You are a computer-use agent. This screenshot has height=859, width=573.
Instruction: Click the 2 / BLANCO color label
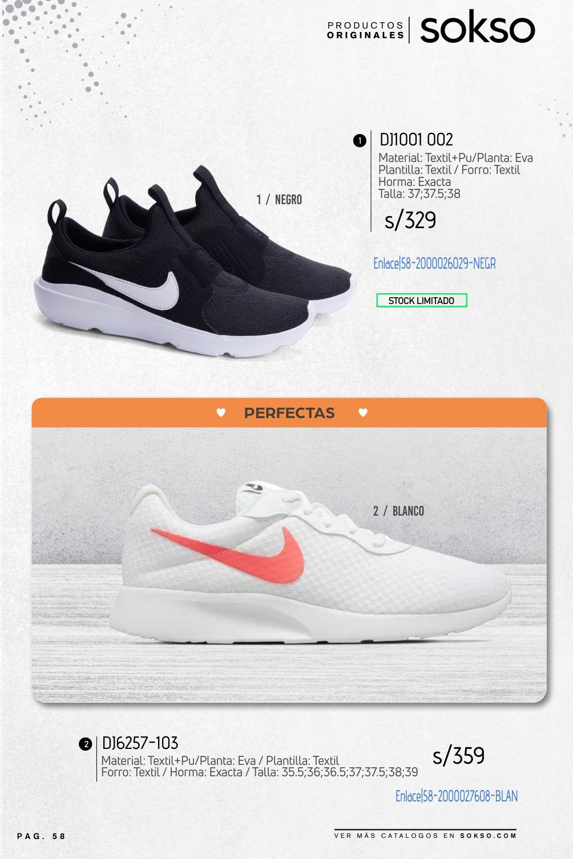[398, 511]
